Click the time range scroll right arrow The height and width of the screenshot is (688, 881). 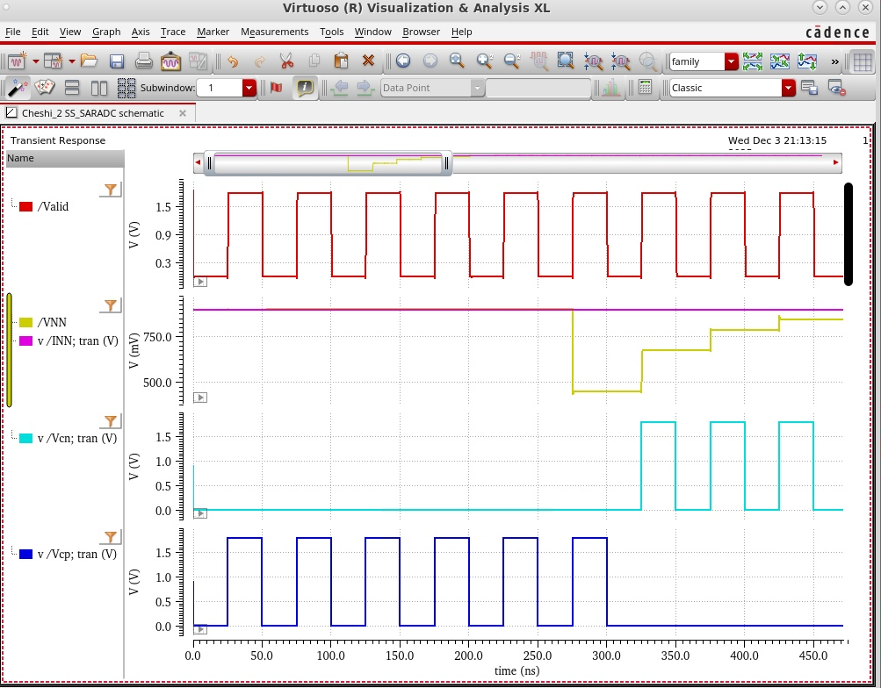click(835, 162)
